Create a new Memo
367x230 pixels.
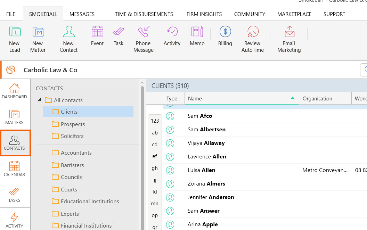tap(197, 32)
